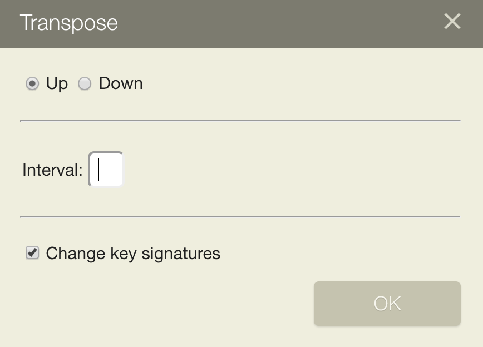This screenshot has height=347, width=483.
Task: Close the Transpose dialog with the X
Action: (452, 22)
